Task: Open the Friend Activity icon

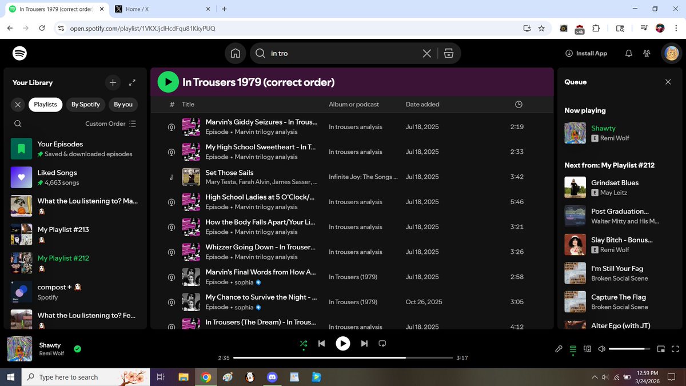Action: point(647,53)
